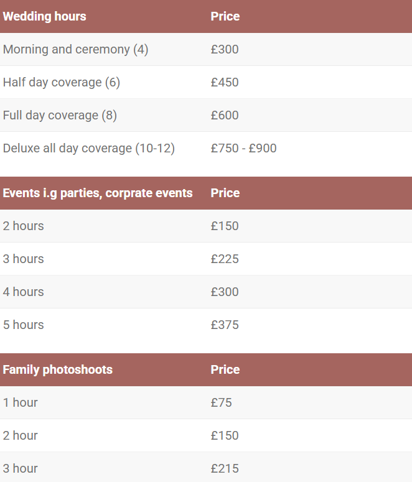Click the £215 family photoshoot price

click(225, 468)
